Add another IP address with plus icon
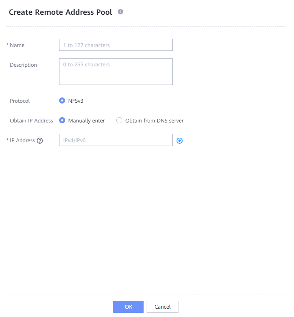 [180, 141]
